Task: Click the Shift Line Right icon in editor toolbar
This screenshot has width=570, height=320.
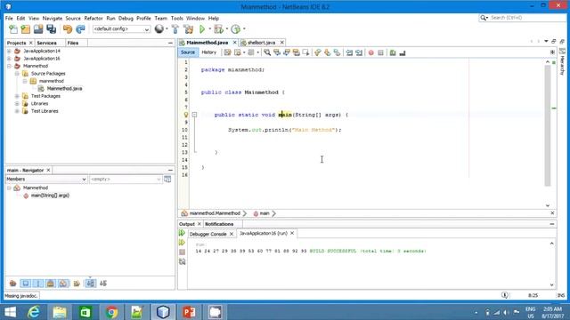Action: 359,52
